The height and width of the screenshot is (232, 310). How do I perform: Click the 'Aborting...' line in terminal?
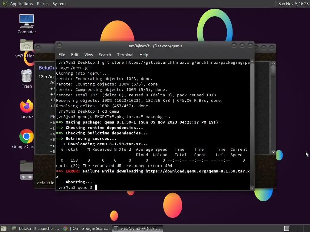[79, 182]
